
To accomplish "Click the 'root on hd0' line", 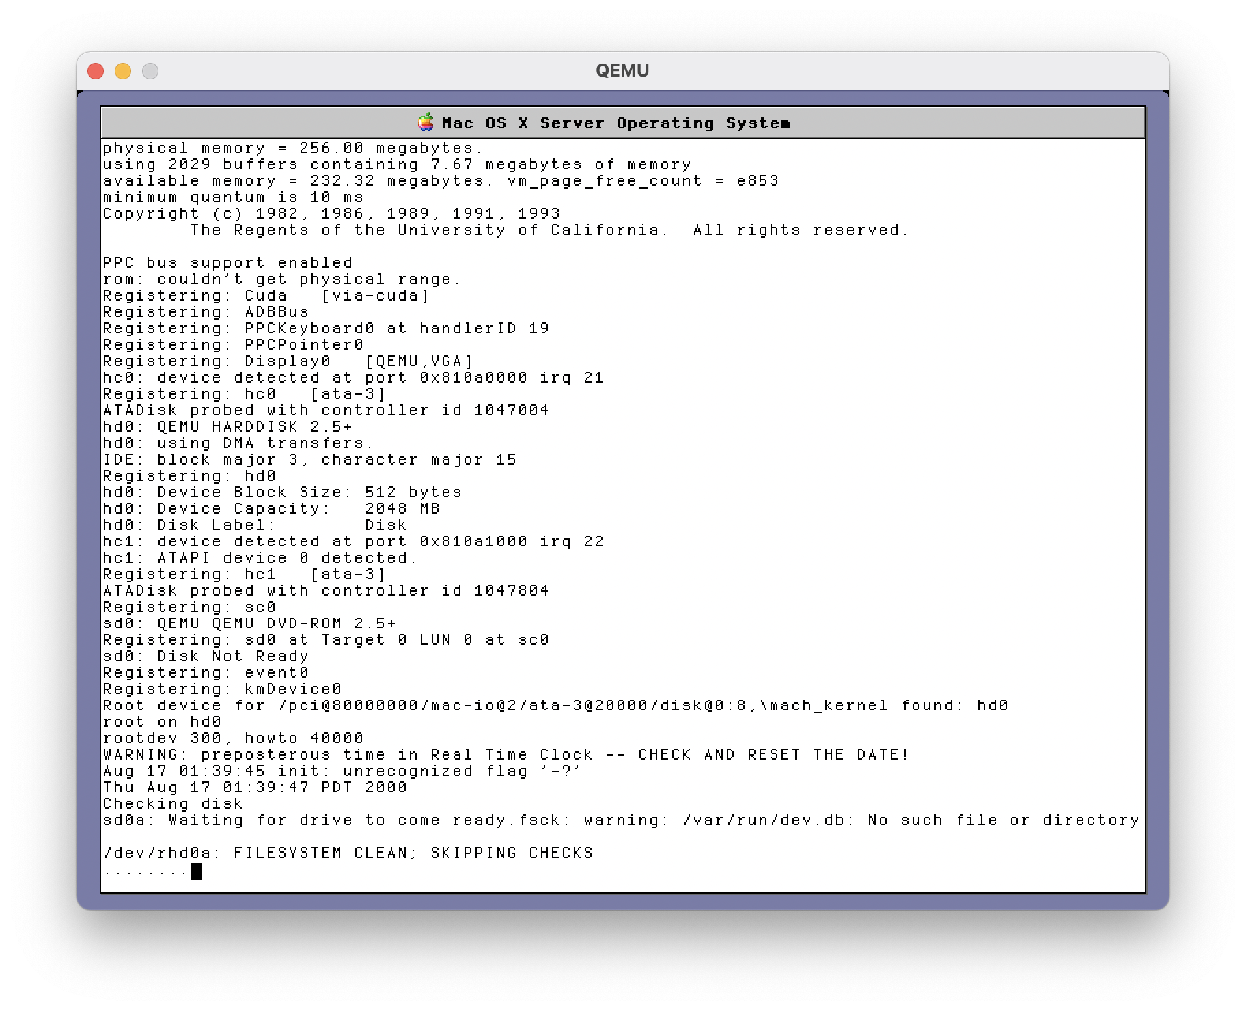I will coord(162,722).
